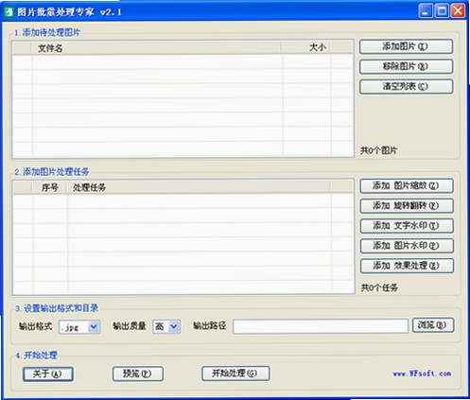
Task: Clear the list with 清空列表
Action: coord(406,86)
